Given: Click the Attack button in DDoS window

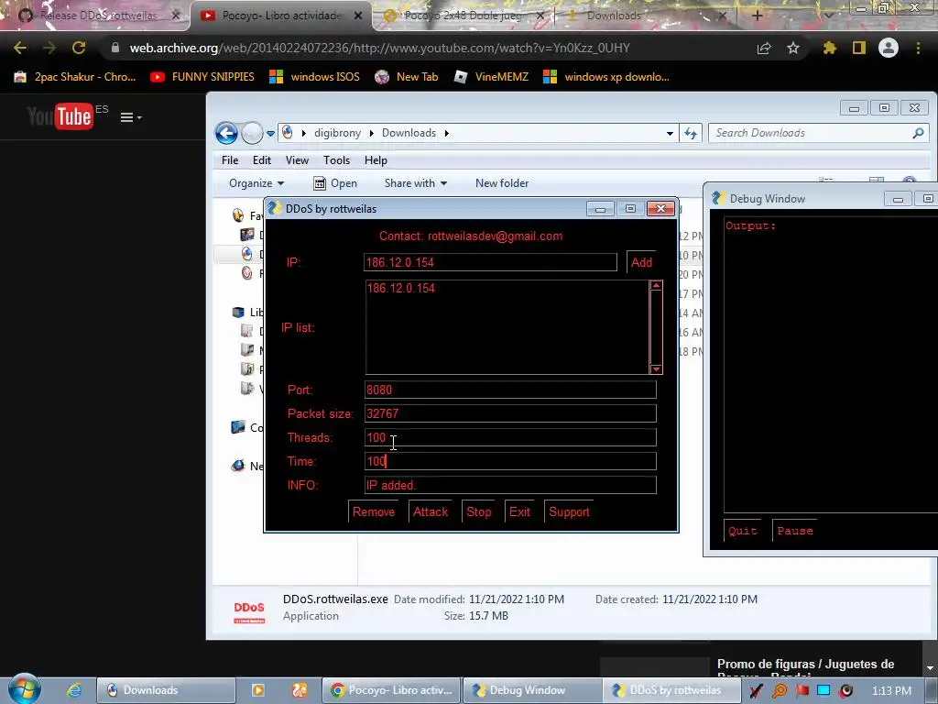Looking at the screenshot, I should [431, 511].
